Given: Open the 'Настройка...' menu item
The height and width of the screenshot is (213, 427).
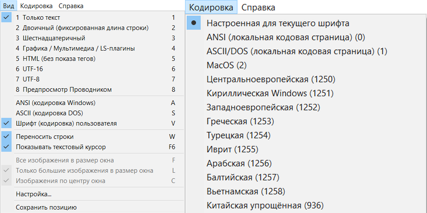Looking at the screenshot, I should click(x=93, y=194).
